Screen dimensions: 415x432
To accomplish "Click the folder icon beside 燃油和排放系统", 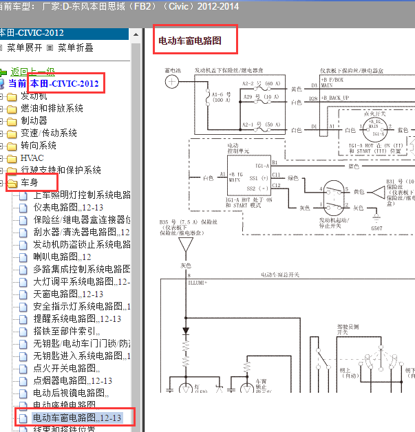I will 12,109.
